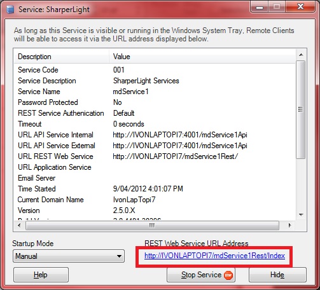Click the Help button

pyautogui.click(x=41, y=275)
